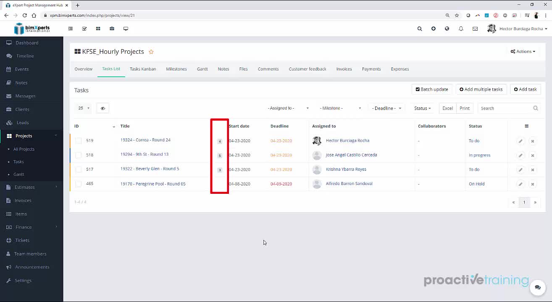Delete task 519 with X icon

[x=532, y=141]
